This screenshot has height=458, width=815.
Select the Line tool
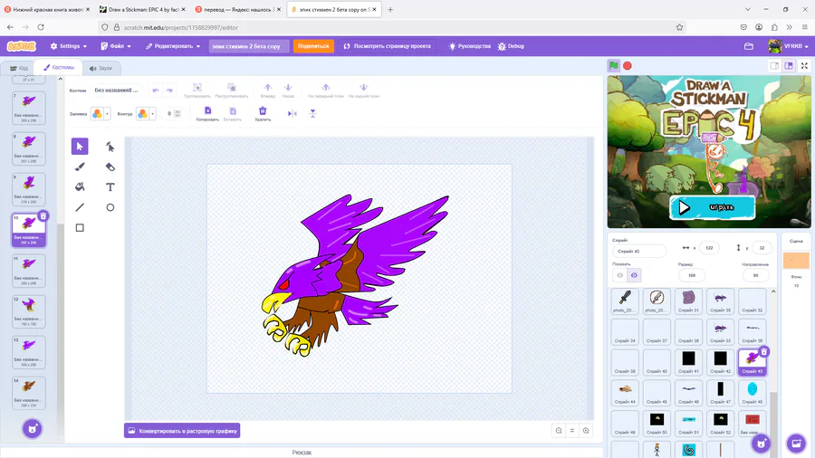point(80,207)
